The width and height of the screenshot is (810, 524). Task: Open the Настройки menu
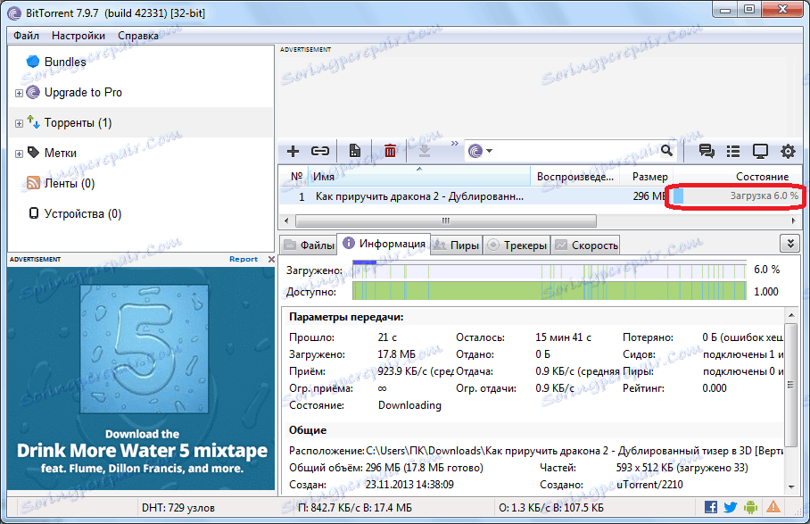click(79, 35)
